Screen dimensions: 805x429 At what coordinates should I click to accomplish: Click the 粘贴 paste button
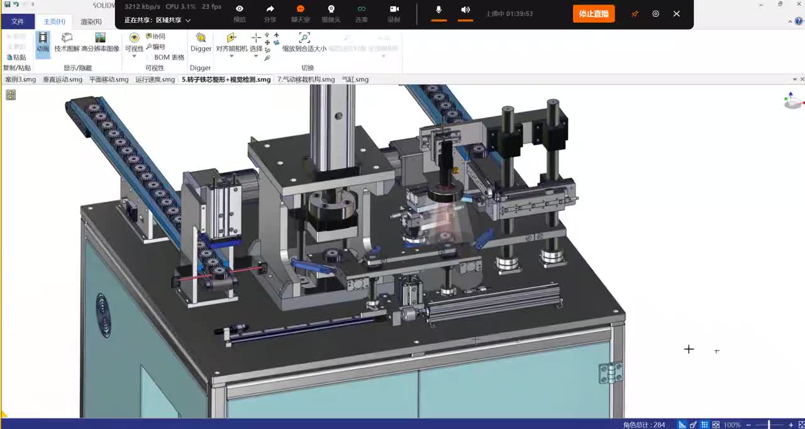[16, 57]
